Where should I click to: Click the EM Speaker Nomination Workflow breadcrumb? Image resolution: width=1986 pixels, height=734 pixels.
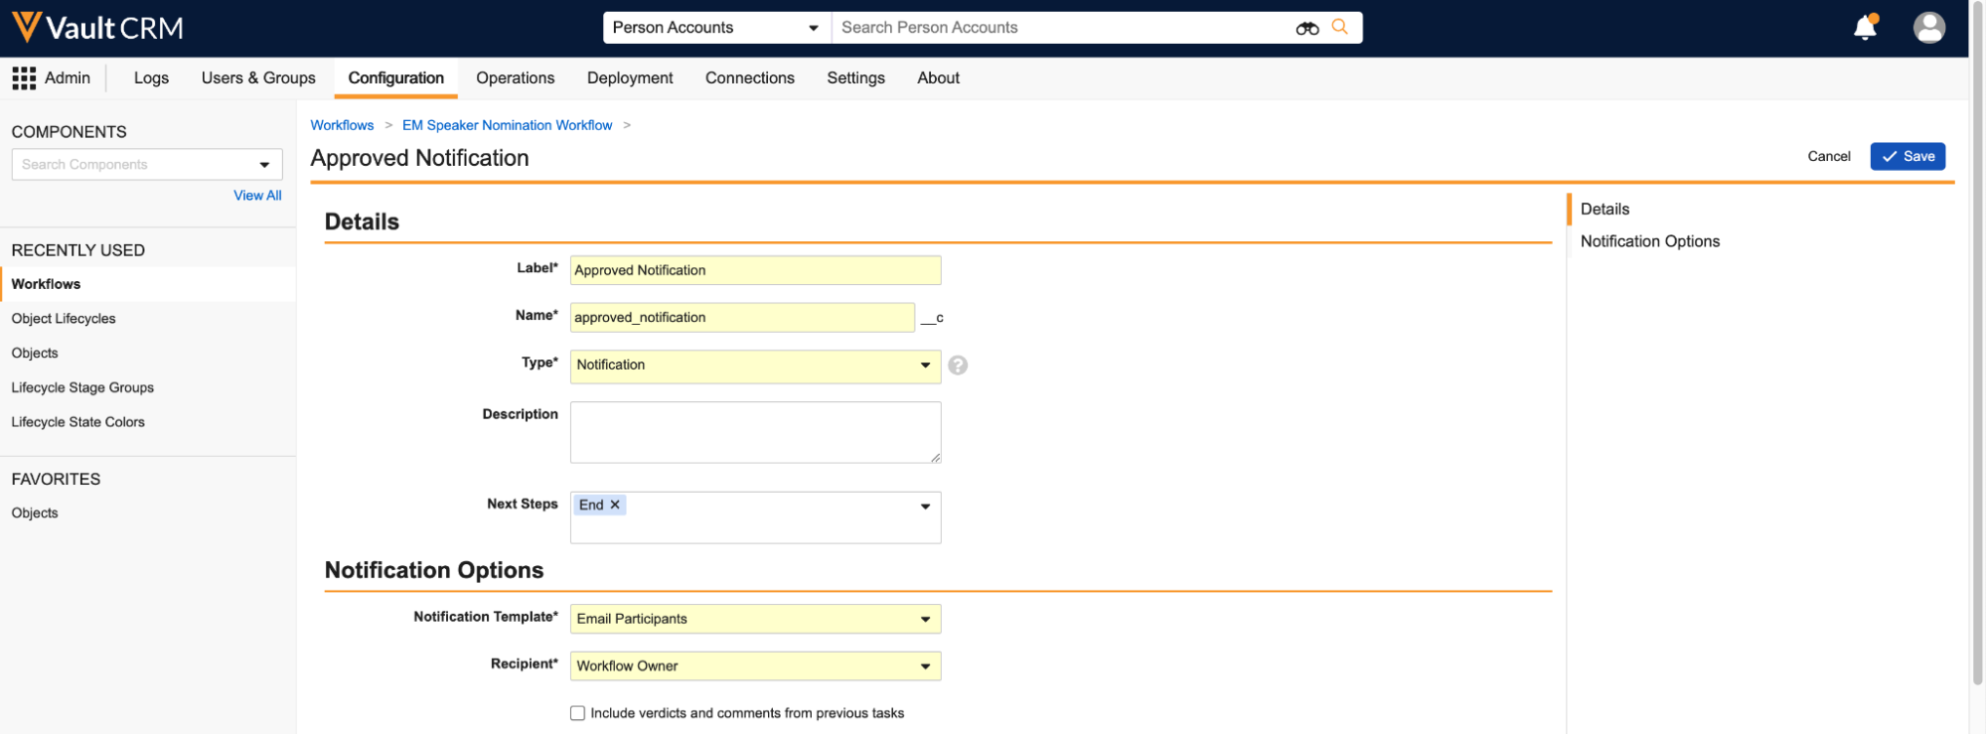pyautogui.click(x=507, y=125)
